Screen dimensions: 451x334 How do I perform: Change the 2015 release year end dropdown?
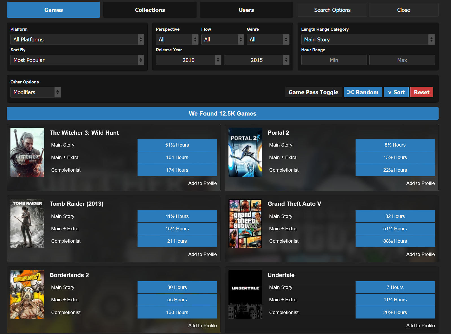[256, 60]
